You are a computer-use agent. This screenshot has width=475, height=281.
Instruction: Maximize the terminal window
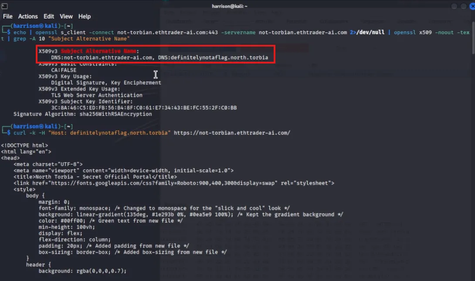(x=462, y=7)
